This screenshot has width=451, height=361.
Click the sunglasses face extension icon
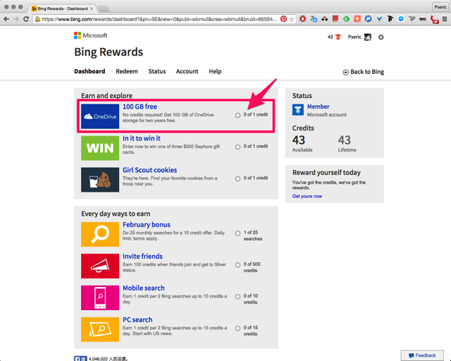(x=423, y=19)
